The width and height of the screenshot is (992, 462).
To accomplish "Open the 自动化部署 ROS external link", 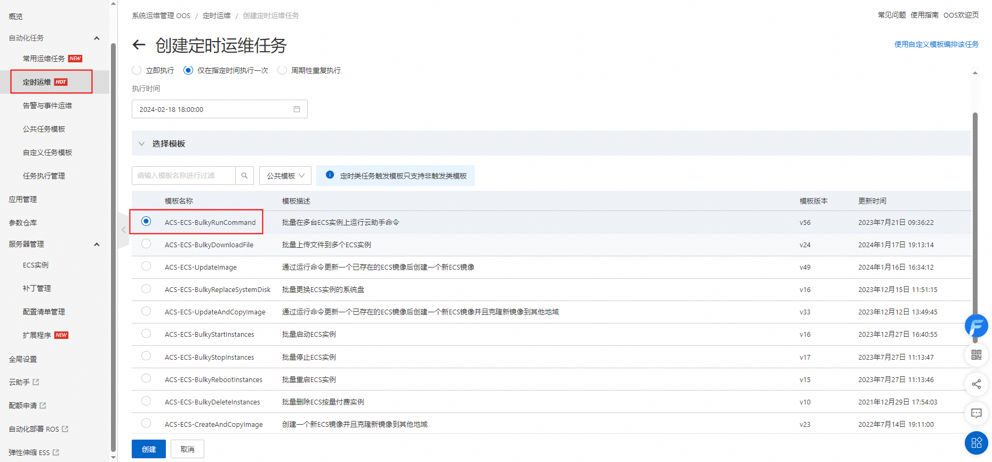I will tap(38, 429).
